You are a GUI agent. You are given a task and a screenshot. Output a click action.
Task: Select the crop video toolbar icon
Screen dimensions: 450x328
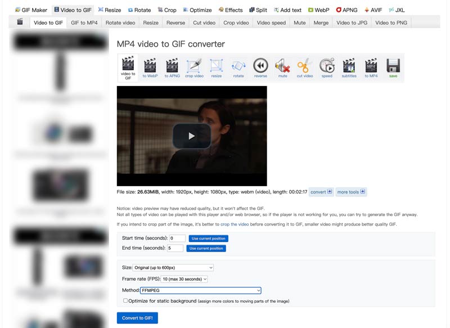pos(194,68)
